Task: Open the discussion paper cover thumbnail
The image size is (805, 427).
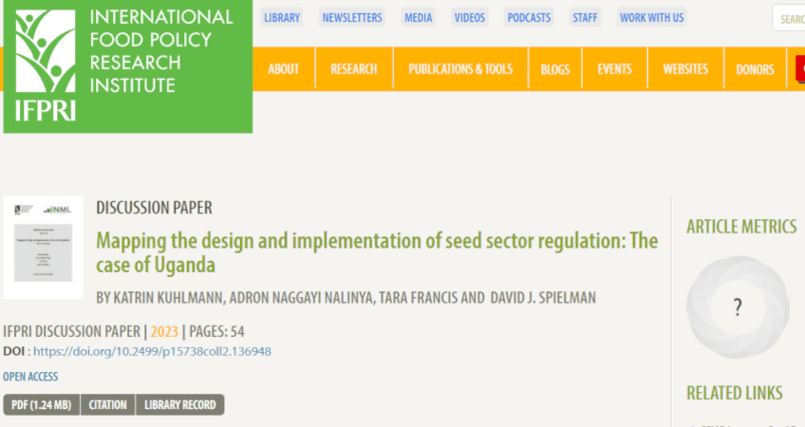Action: 43,248
